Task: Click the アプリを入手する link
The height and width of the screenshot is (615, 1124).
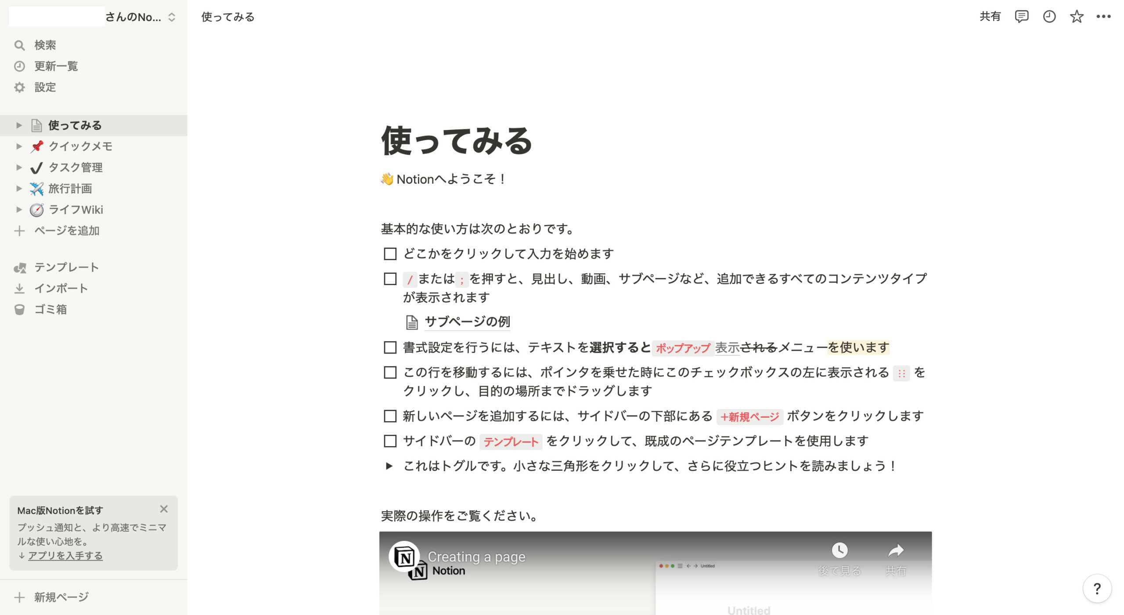Action: [65, 556]
